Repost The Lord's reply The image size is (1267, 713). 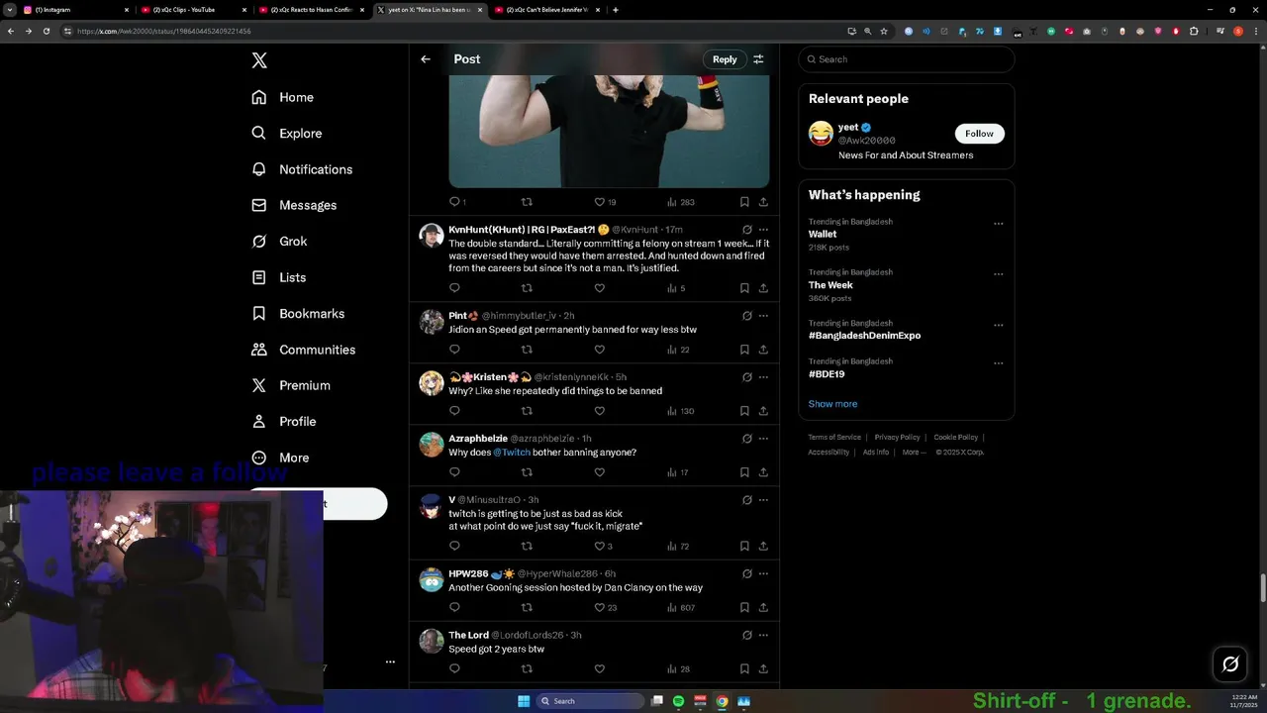click(x=527, y=668)
